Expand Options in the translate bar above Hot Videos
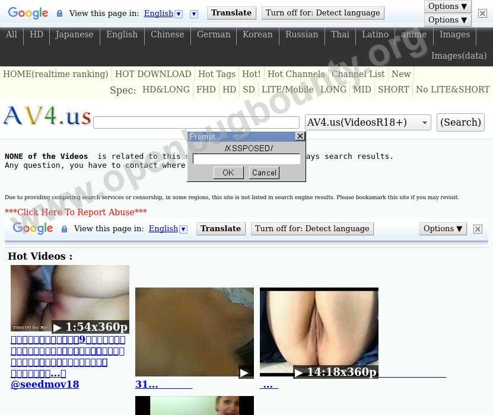This screenshot has width=493, height=415. pyautogui.click(x=443, y=229)
